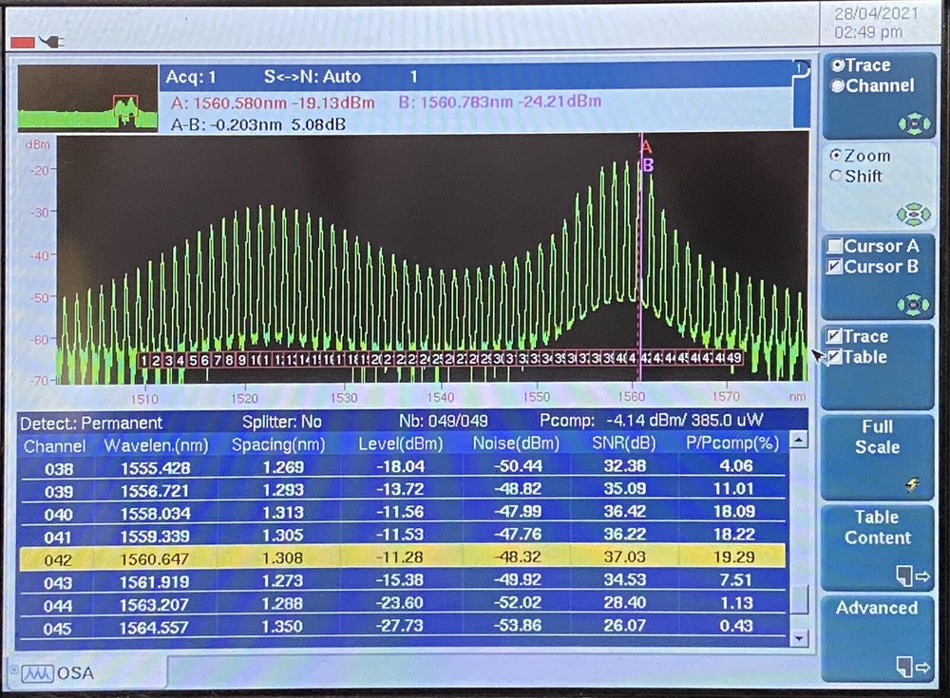Select channel 045 row

coord(403,627)
